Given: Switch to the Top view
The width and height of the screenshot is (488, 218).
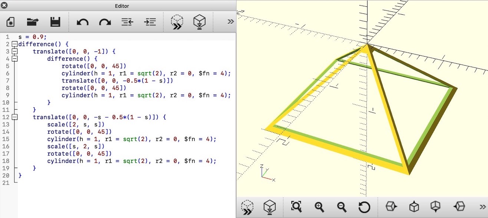Looking at the screenshot, I should pyautogui.click(x=414, y=206).
